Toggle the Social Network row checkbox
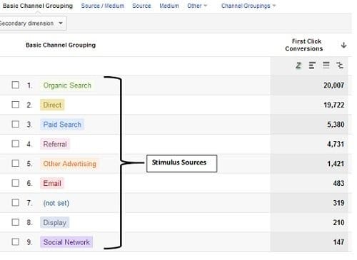357x260 pixels. coord(16,241)
